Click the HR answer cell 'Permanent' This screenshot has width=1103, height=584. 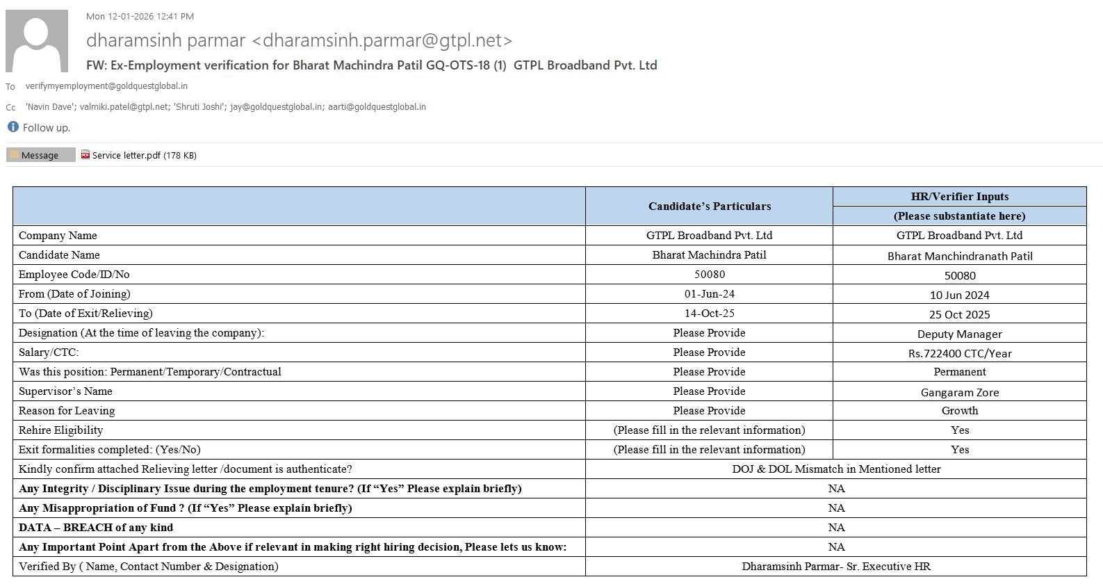point(960,372)
